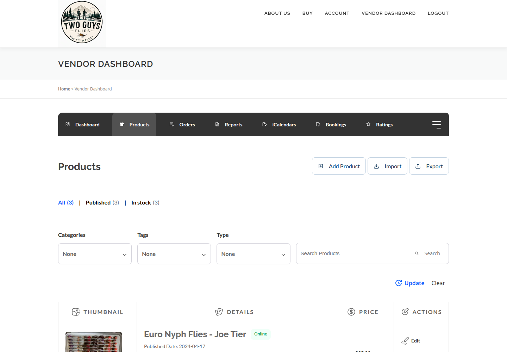
Task: Click the iCalendars tab icon
Action: point(264,124)
